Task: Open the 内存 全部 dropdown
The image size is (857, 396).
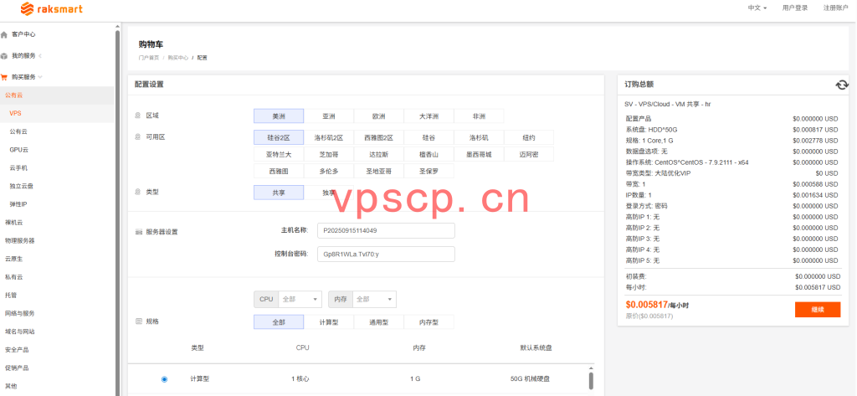Action: [374, 299]
